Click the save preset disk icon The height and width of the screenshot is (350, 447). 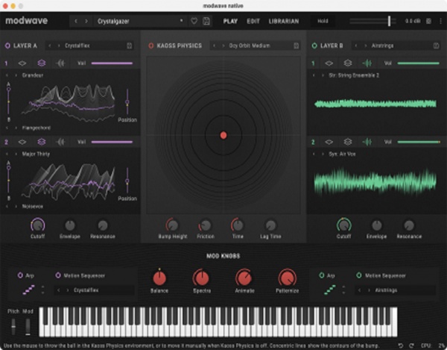pos(206,21)
